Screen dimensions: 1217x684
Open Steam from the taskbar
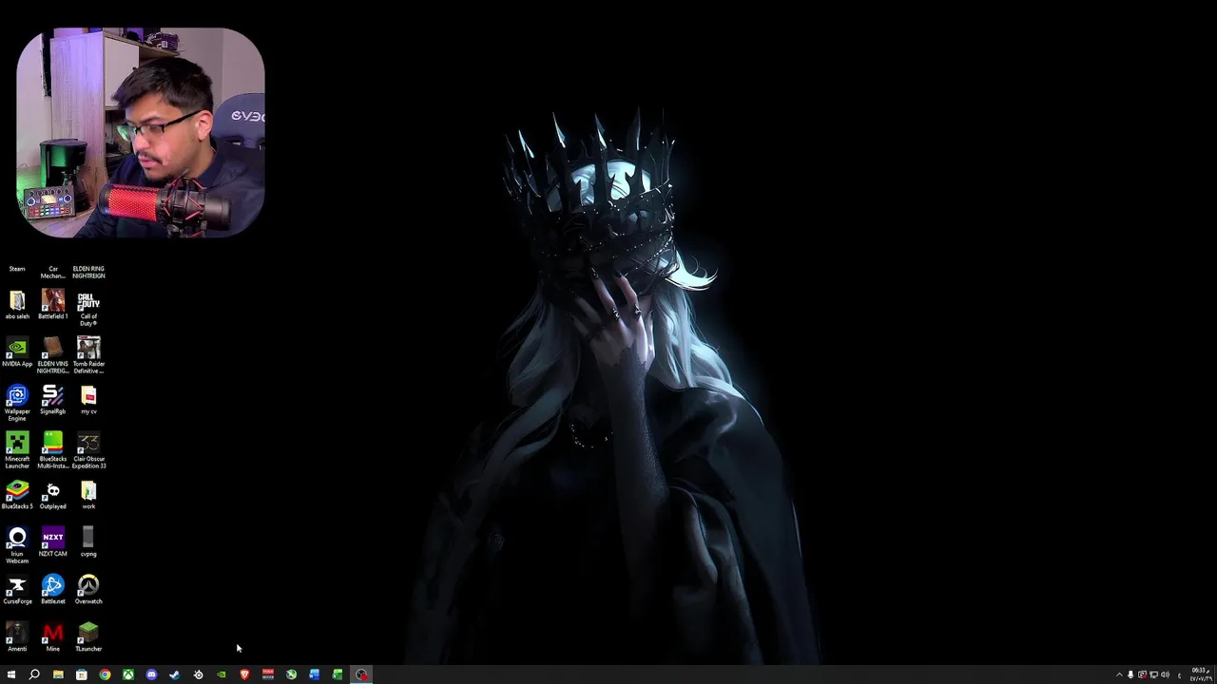[x=174, y=674]
